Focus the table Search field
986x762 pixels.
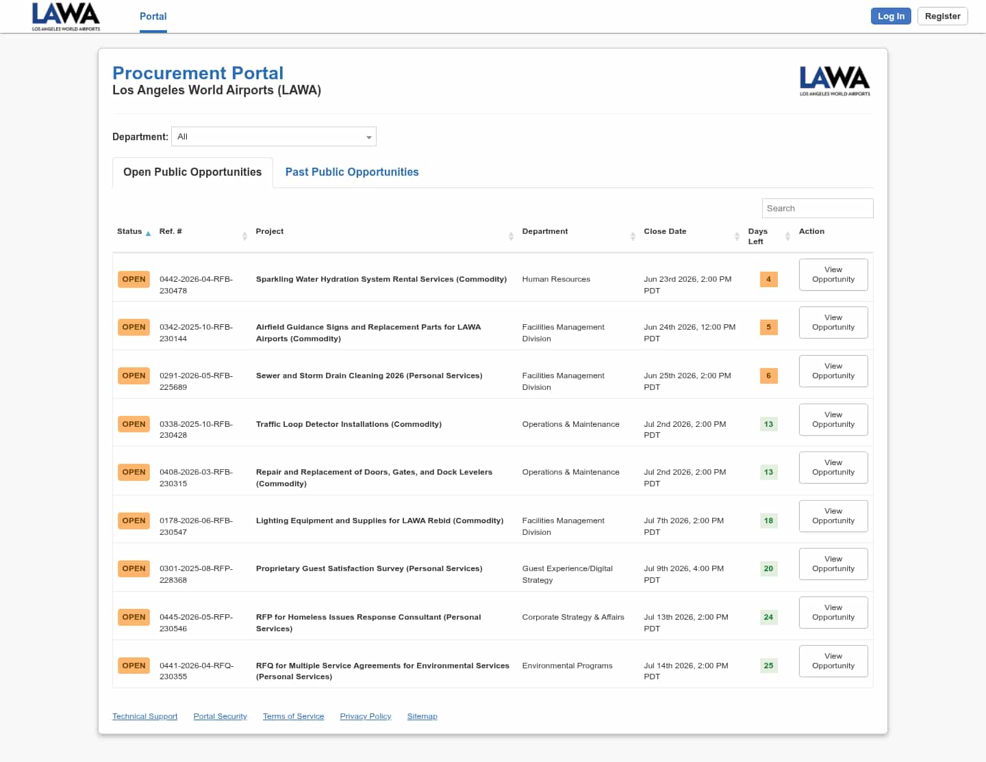(818, 209)
